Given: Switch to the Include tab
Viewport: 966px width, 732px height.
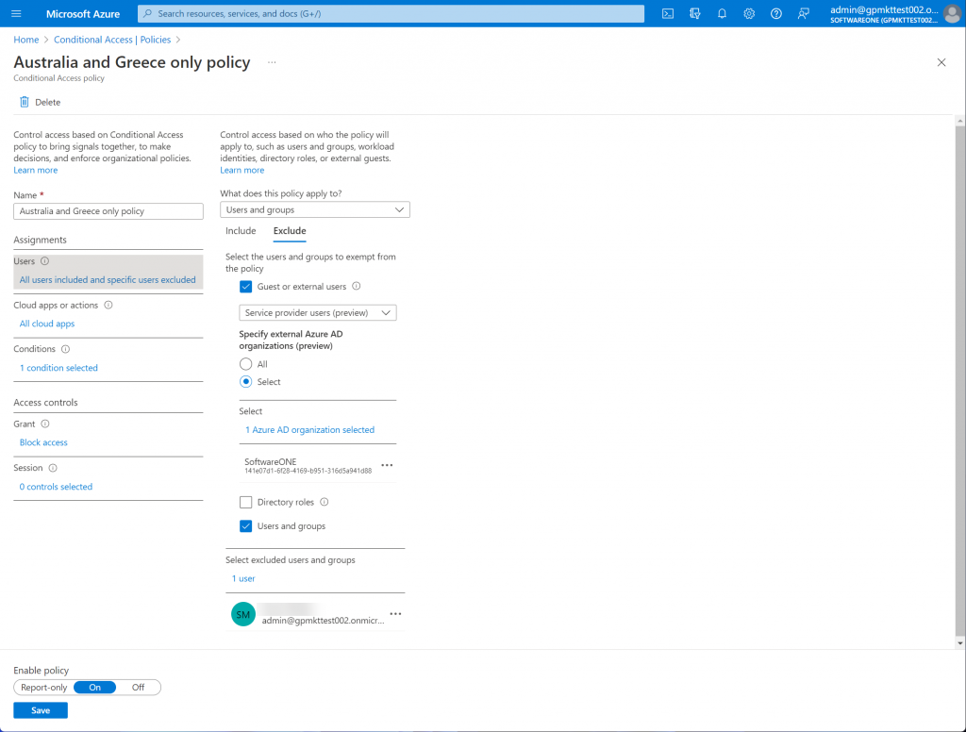Looking at the screenshot, I should (241, 231).
